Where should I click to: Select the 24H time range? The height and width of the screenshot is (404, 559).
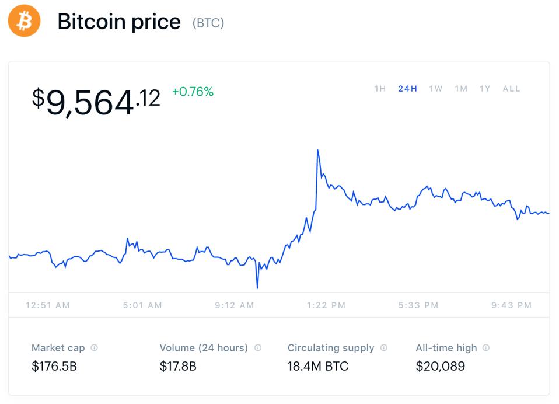(x=407, y=89)
